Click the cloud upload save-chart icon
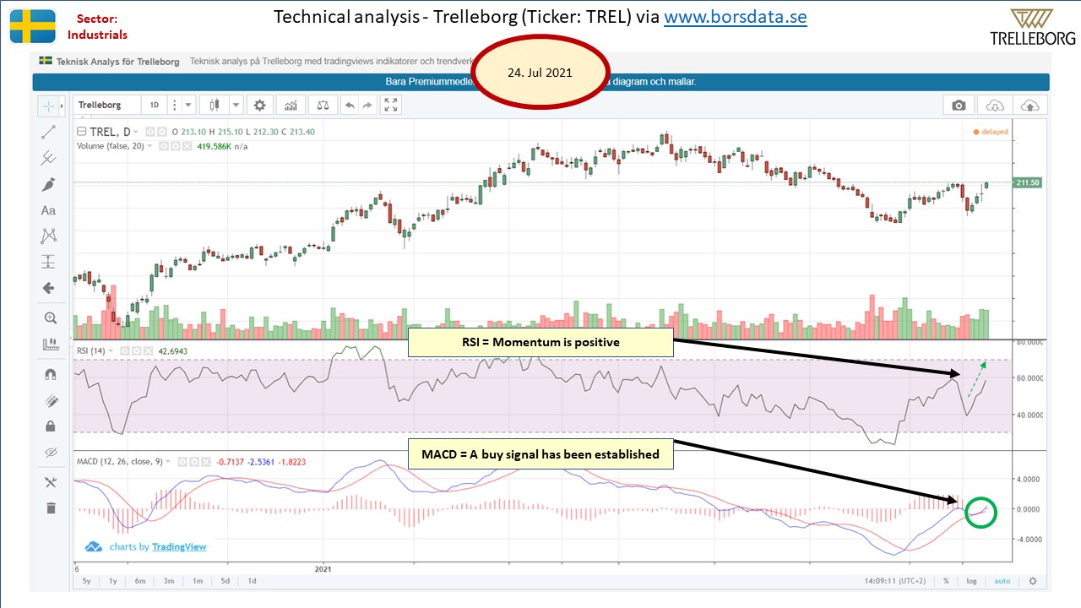The image size is (1081, 608). click(1030, 105)
